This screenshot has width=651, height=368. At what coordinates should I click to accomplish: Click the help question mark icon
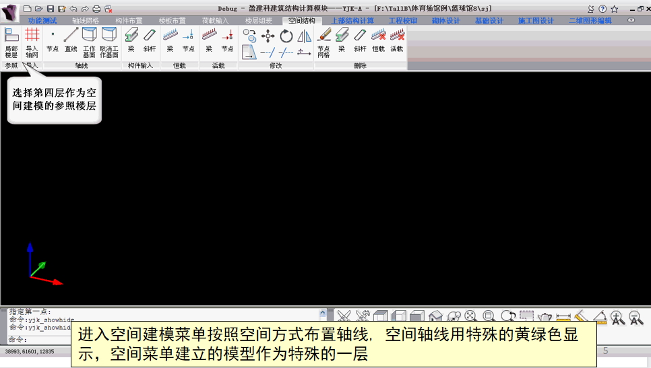coord(602,9)
